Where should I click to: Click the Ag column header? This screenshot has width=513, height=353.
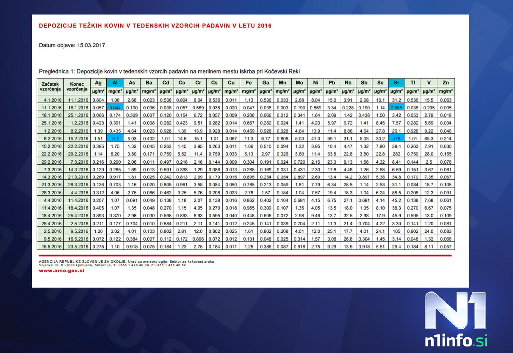pyautogui.click(x=98, y=83)
